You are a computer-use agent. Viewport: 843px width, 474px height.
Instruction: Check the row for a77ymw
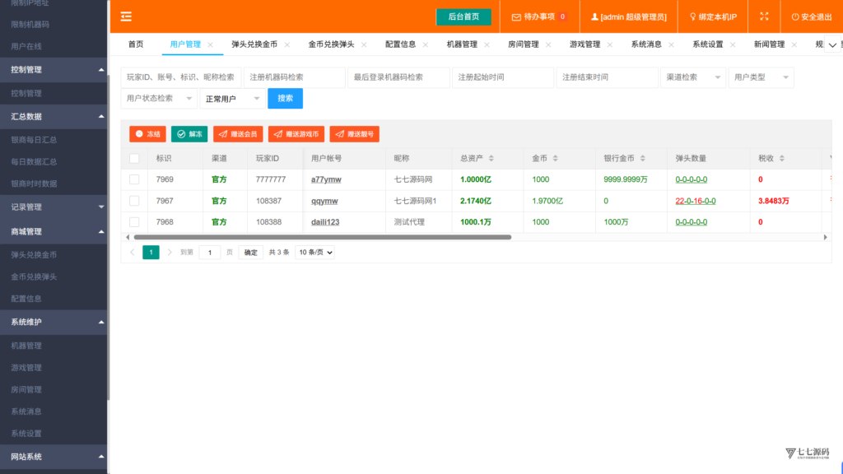[134, 179]
